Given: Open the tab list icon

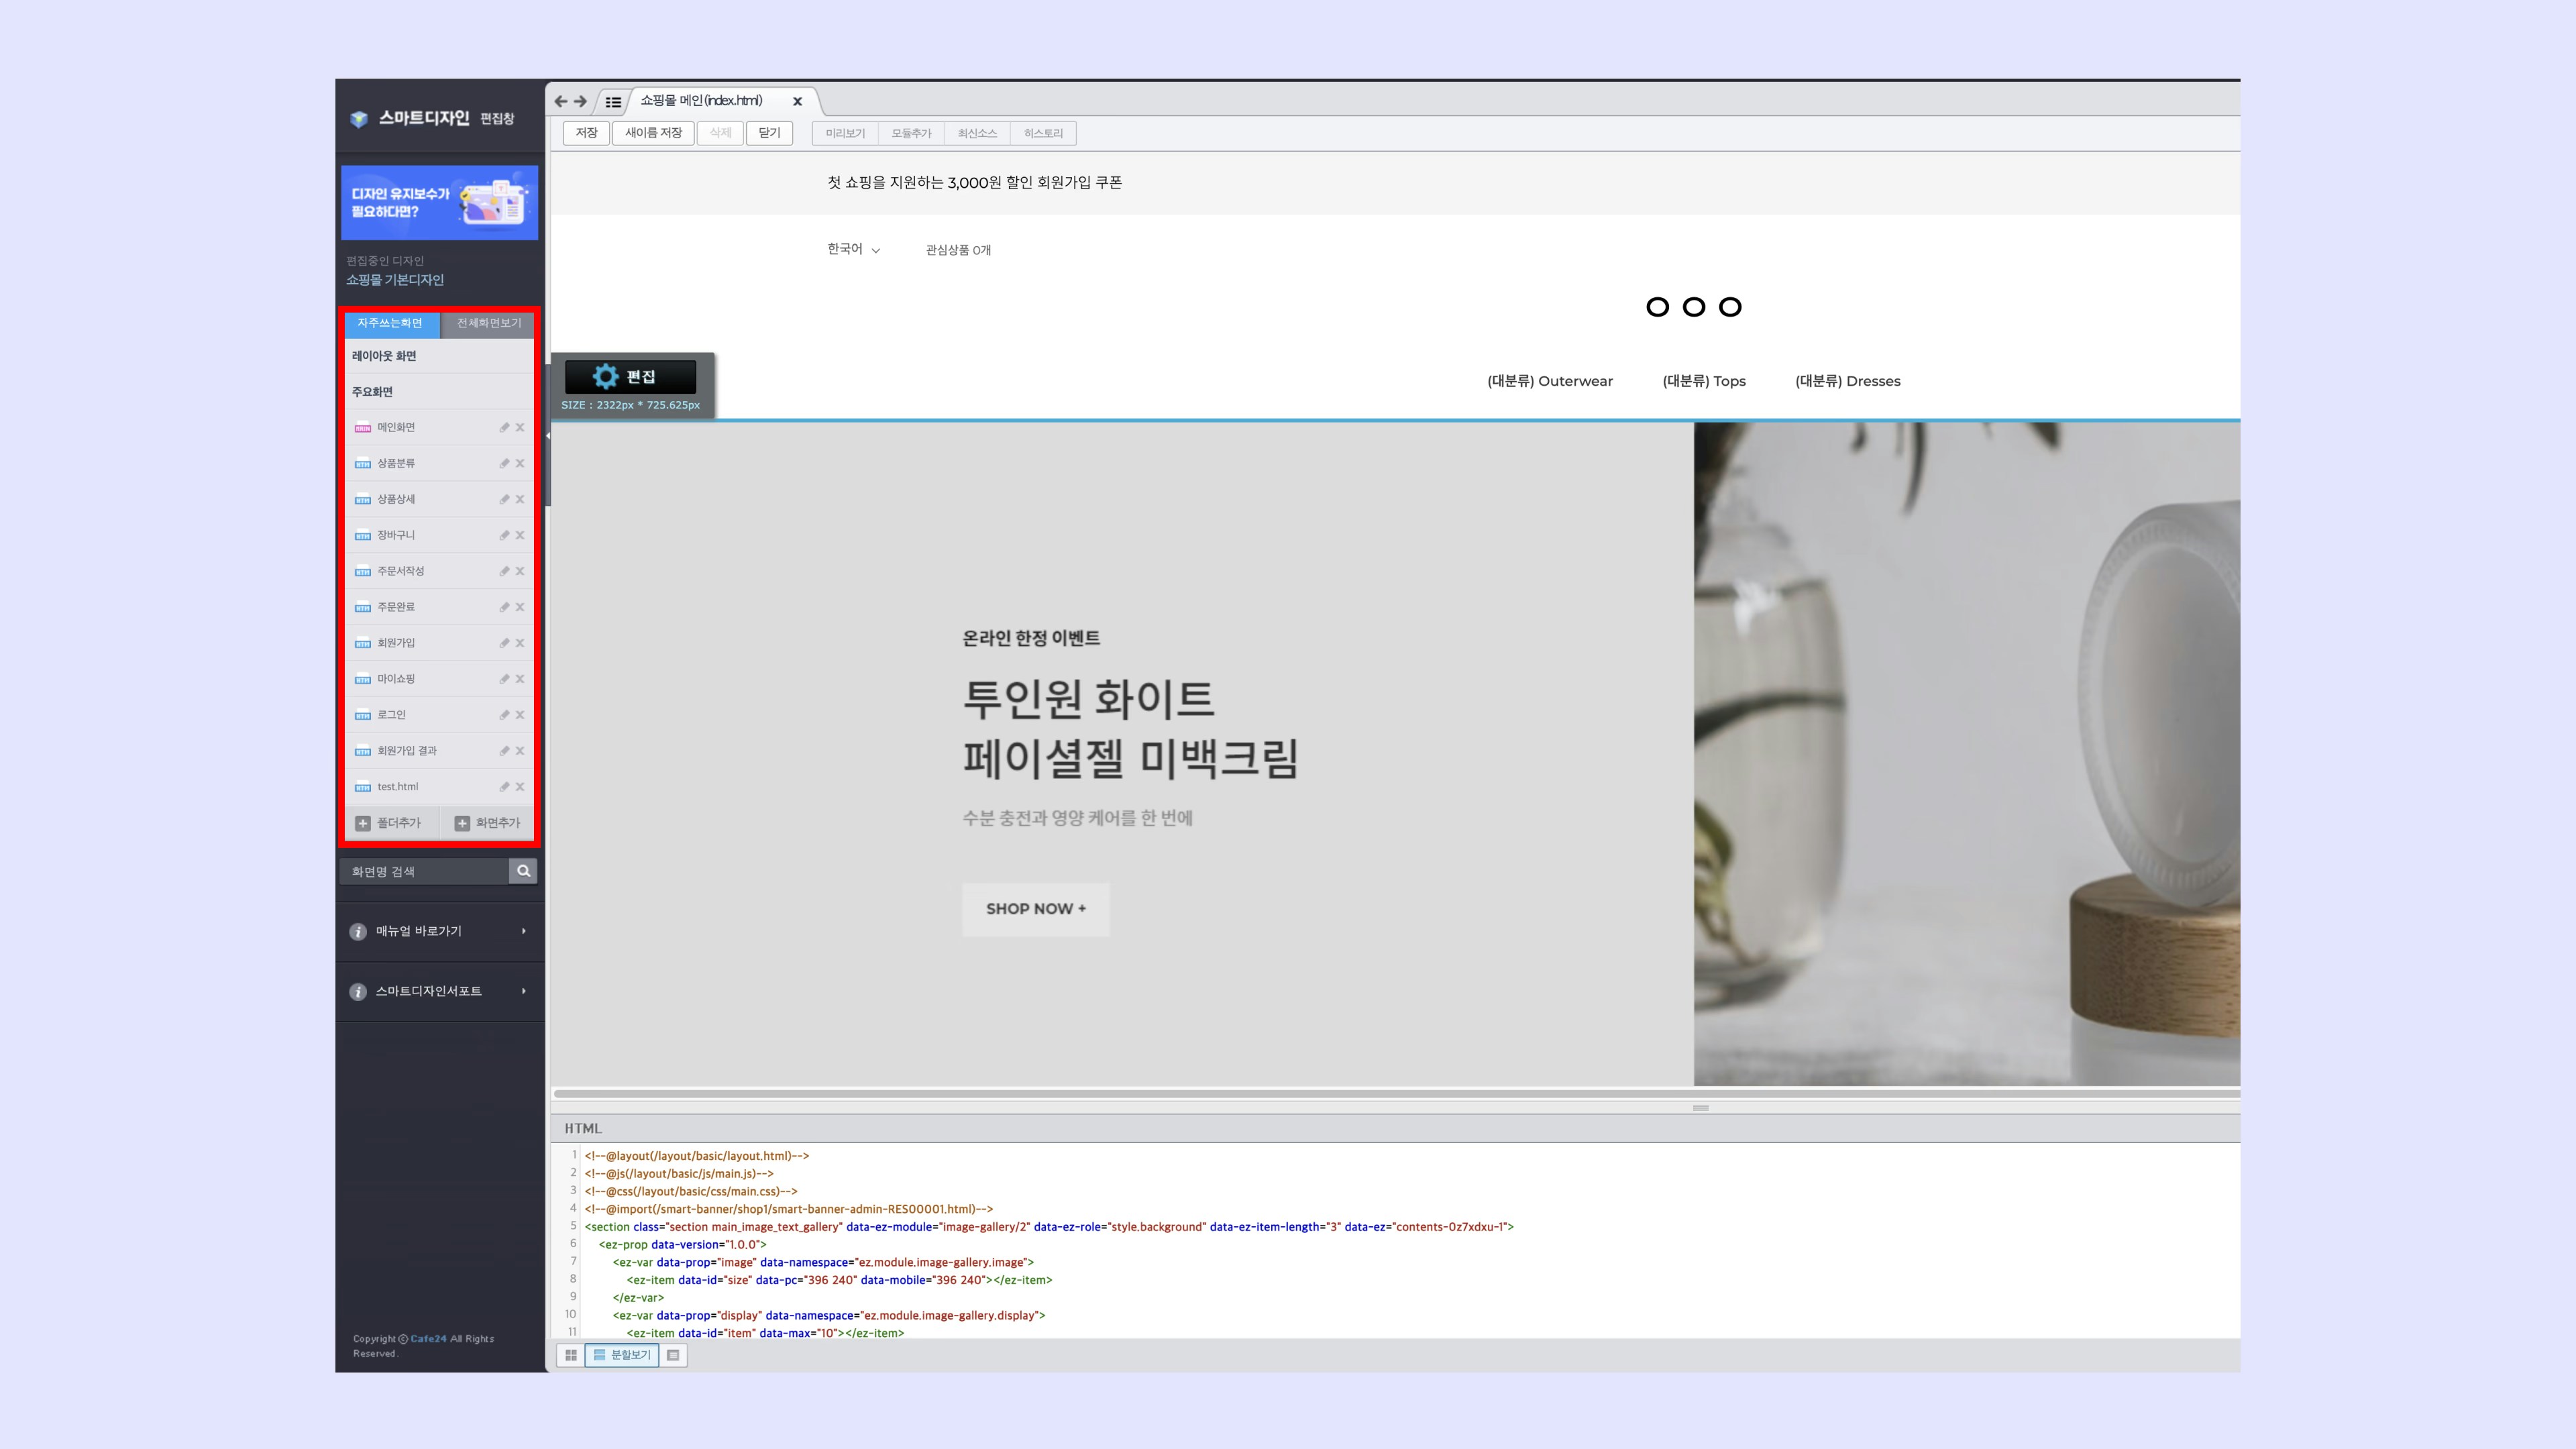Looking at the screenshot, I should (x=613, y=102).
